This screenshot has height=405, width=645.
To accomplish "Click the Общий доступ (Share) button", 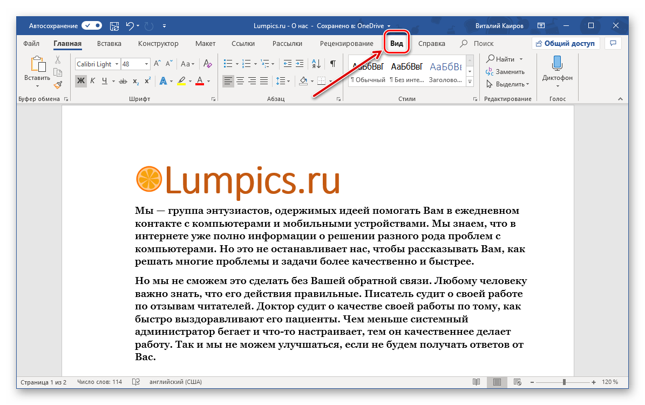I will (x=565, y=43).
